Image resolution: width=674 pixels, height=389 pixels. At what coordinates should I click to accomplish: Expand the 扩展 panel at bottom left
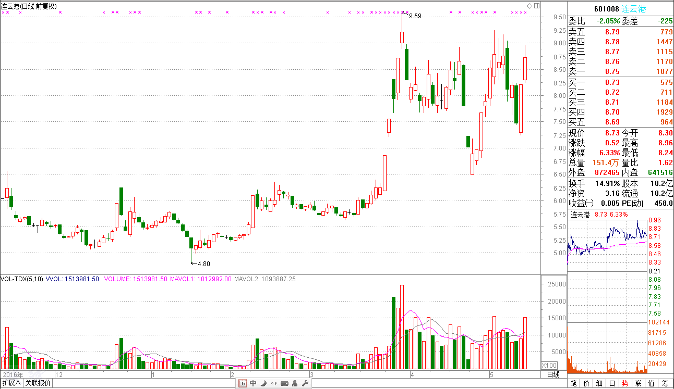[x=11, y=383]
